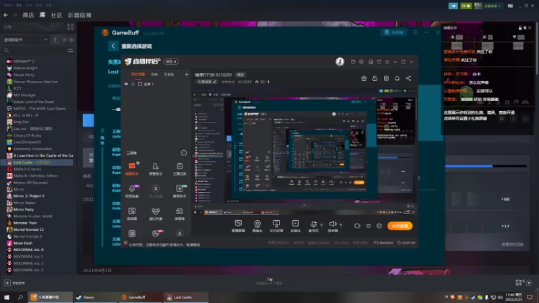Open the Steam taskbar button

tap(96, 297)
